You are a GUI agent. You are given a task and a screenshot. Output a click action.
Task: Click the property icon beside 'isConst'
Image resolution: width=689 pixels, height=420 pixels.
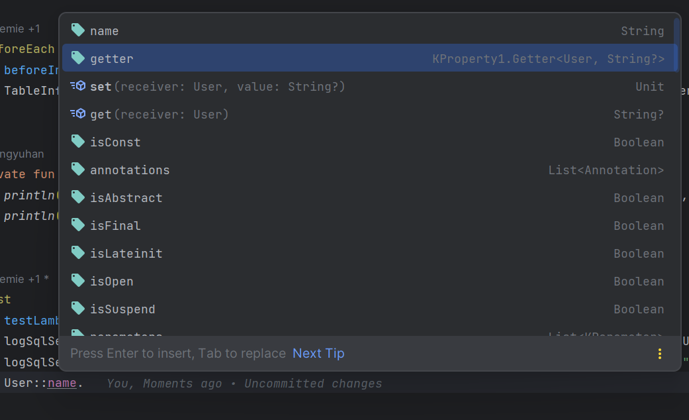[78, 142]
